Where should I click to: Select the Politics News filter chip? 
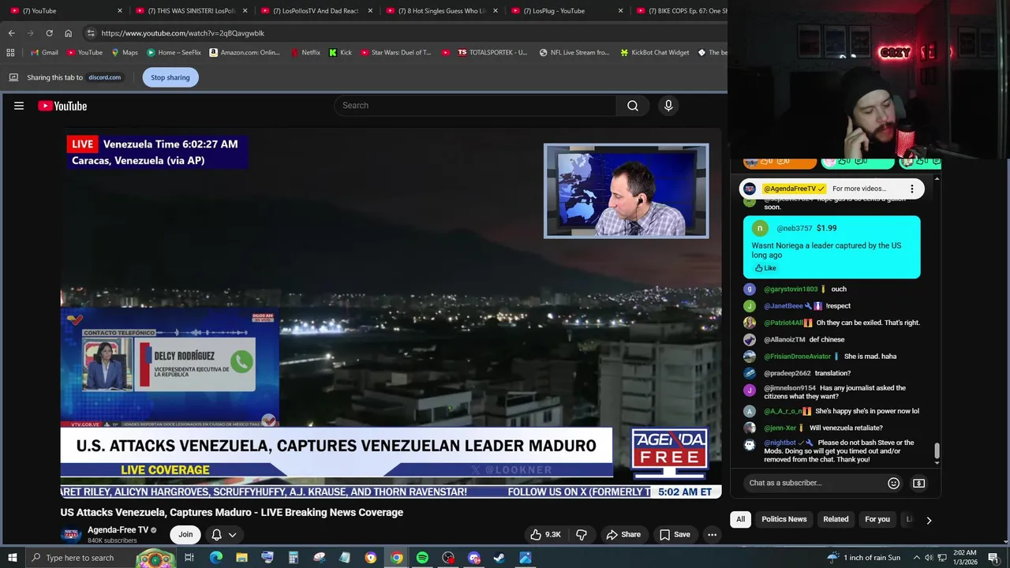pos(784,519)
